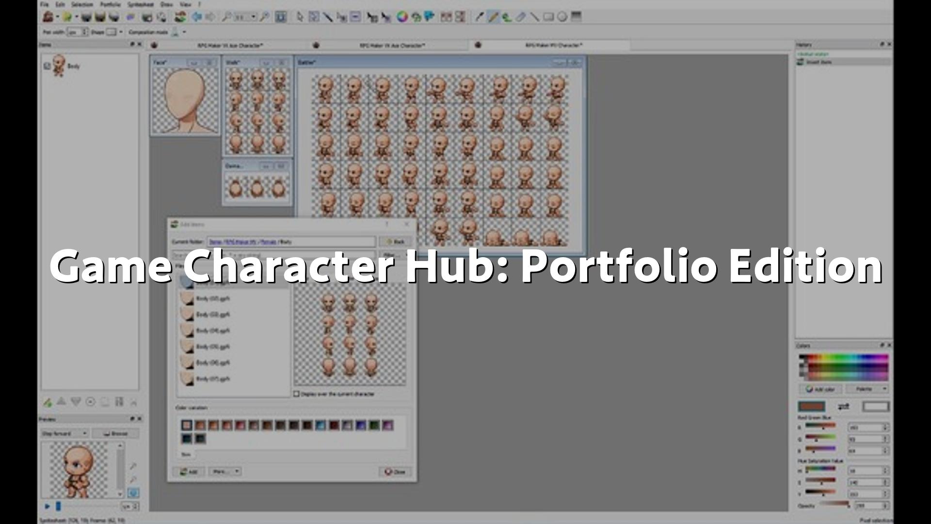
Task: Click the Face window preview image
Action: [185, 100]
